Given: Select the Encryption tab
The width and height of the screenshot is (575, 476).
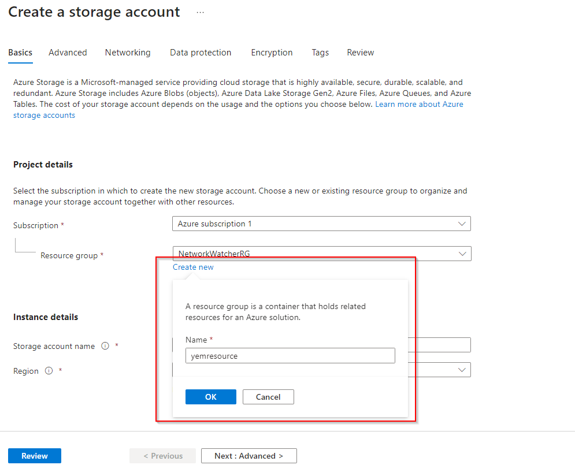Looking at the screenshot, I should (272, 53).
